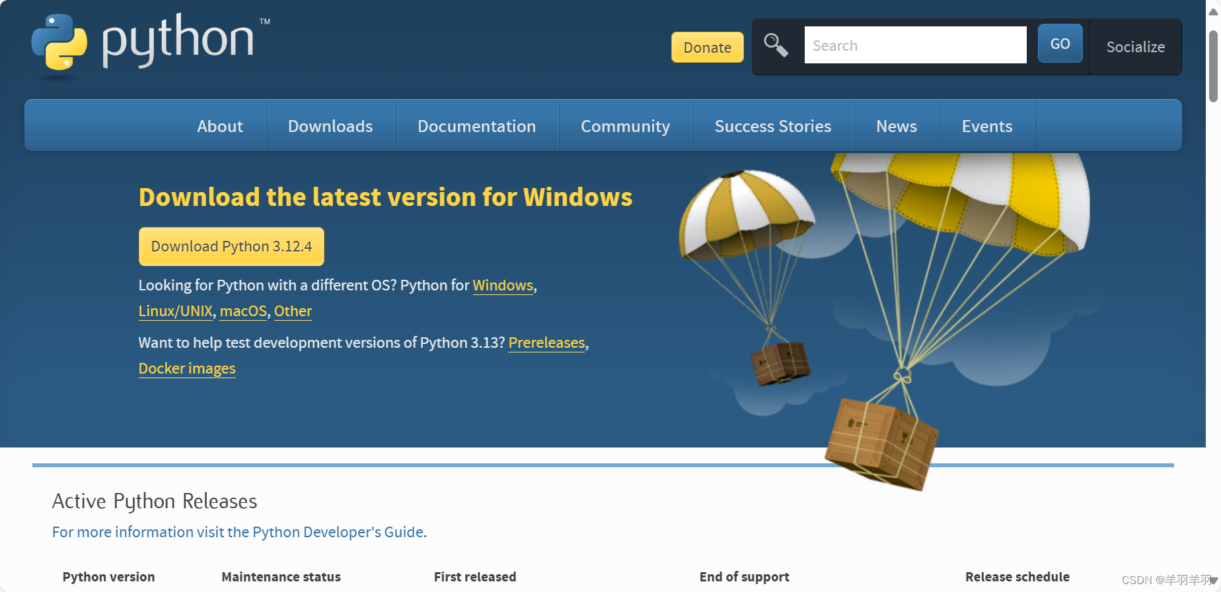
Task: Focus the Search input field
Action: [x=916, y=45]
